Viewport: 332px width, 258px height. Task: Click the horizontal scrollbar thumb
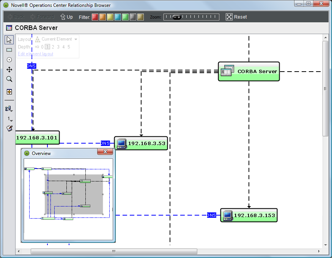point(114,251)
